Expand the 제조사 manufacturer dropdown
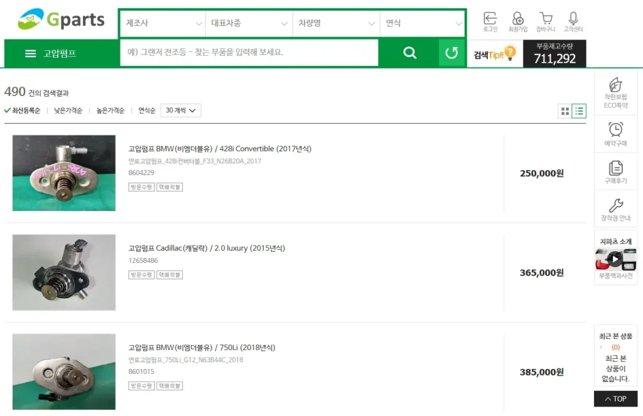 click(162, 24)
